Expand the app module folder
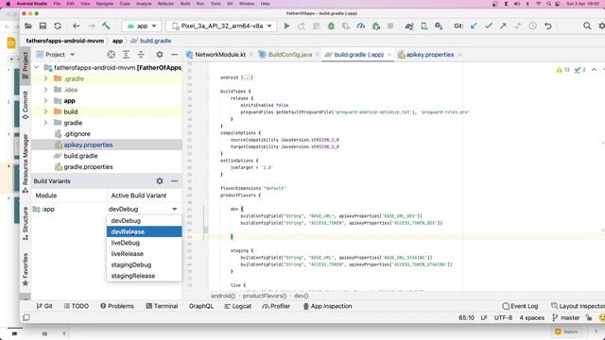The image size is (605, 340). click(x=45, y=101)
